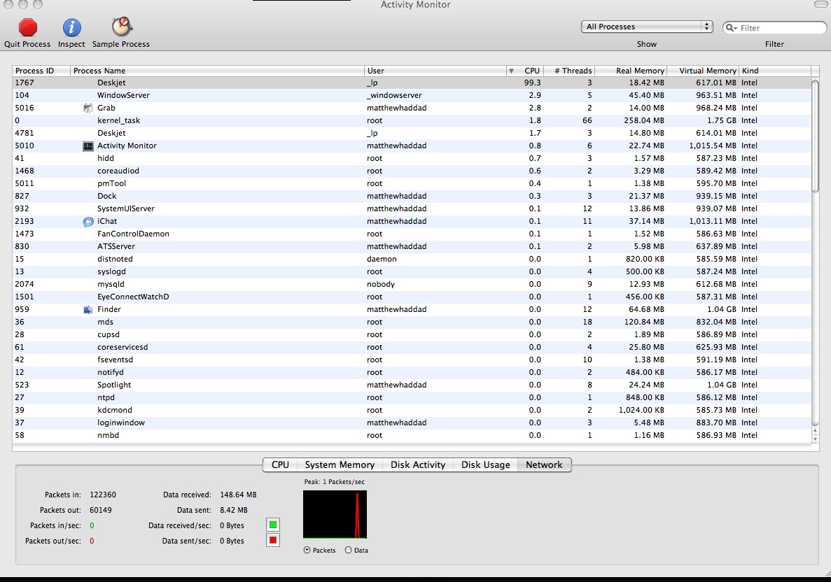The width and height of the screenshot is (831, 582).
Task: Select the Packets radio button
Action: point(307,551)
